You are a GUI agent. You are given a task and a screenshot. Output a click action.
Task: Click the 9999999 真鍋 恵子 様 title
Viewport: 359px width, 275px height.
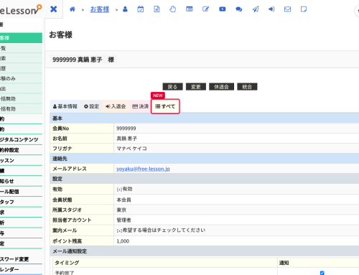[83, 60]
